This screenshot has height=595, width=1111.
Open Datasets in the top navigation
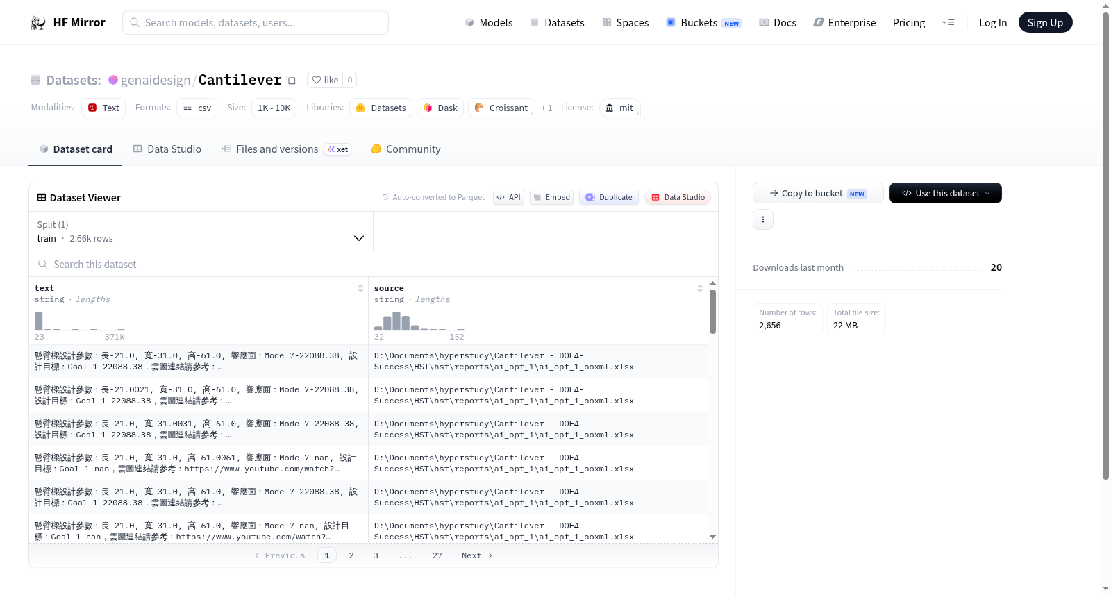click(558, 23)
